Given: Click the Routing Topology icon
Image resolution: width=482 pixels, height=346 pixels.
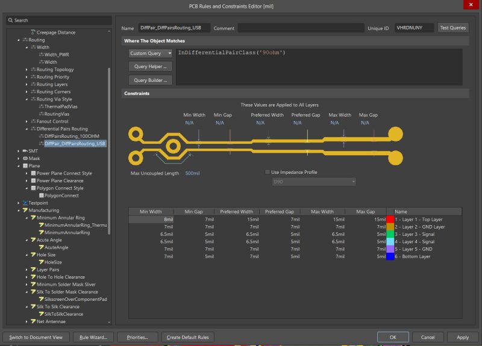Looking at the screenshot, I should point(33,69).
